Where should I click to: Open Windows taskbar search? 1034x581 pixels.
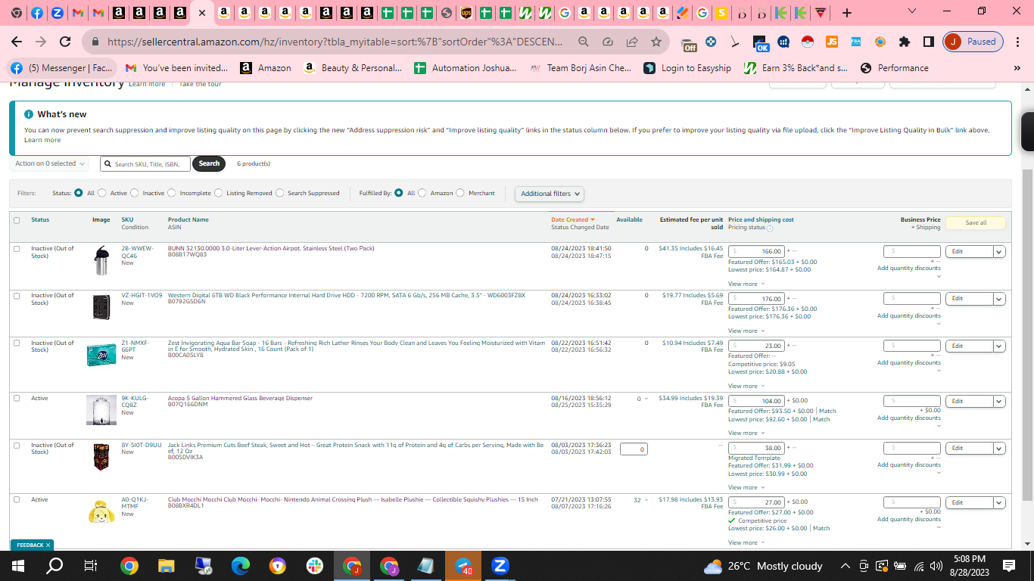coord(55,566)
